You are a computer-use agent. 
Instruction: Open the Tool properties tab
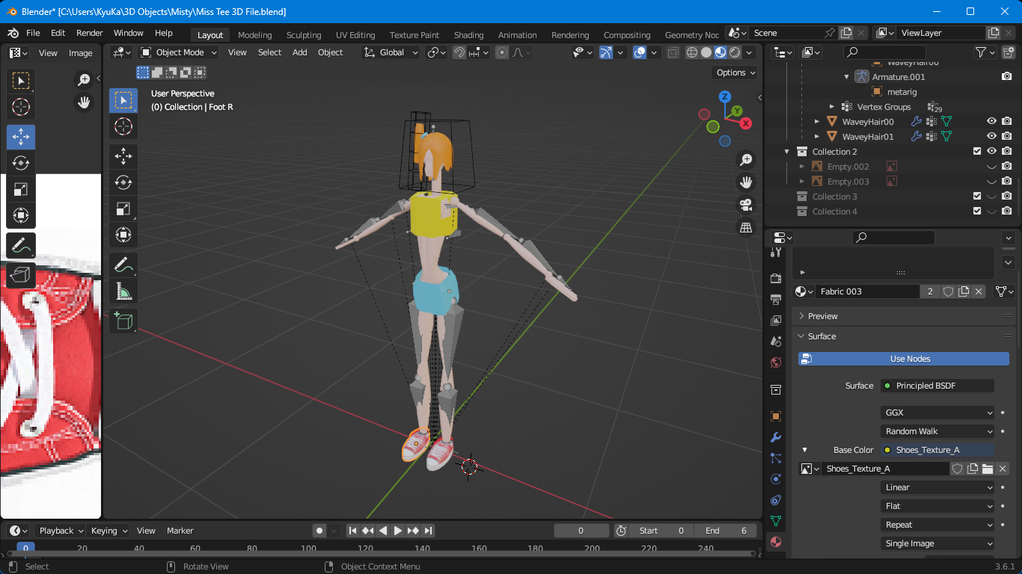point(776,253)
